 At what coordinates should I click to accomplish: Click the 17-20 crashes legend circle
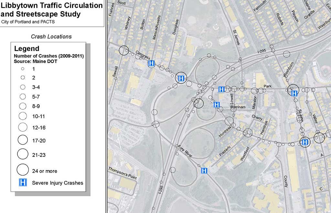23,140
